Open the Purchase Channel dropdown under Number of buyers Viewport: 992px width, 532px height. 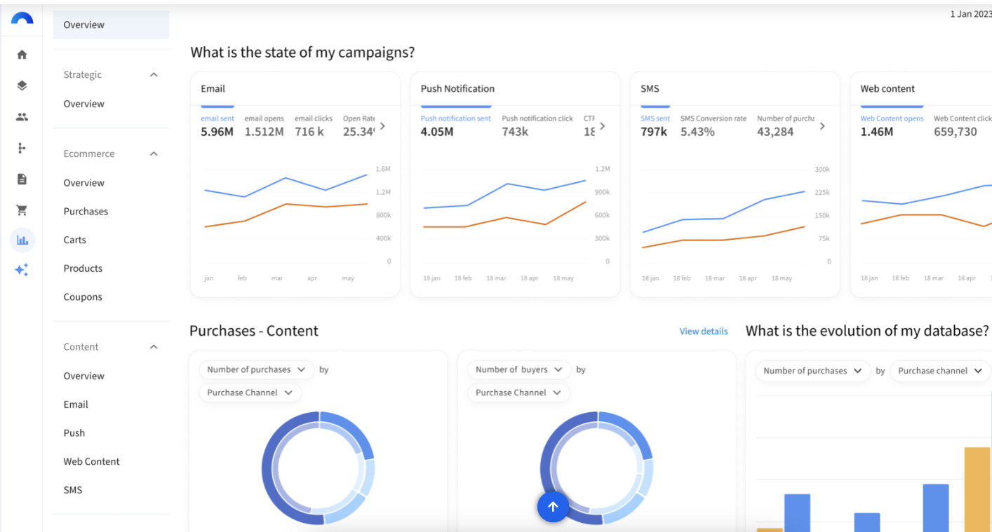click(x=518, y=393)
